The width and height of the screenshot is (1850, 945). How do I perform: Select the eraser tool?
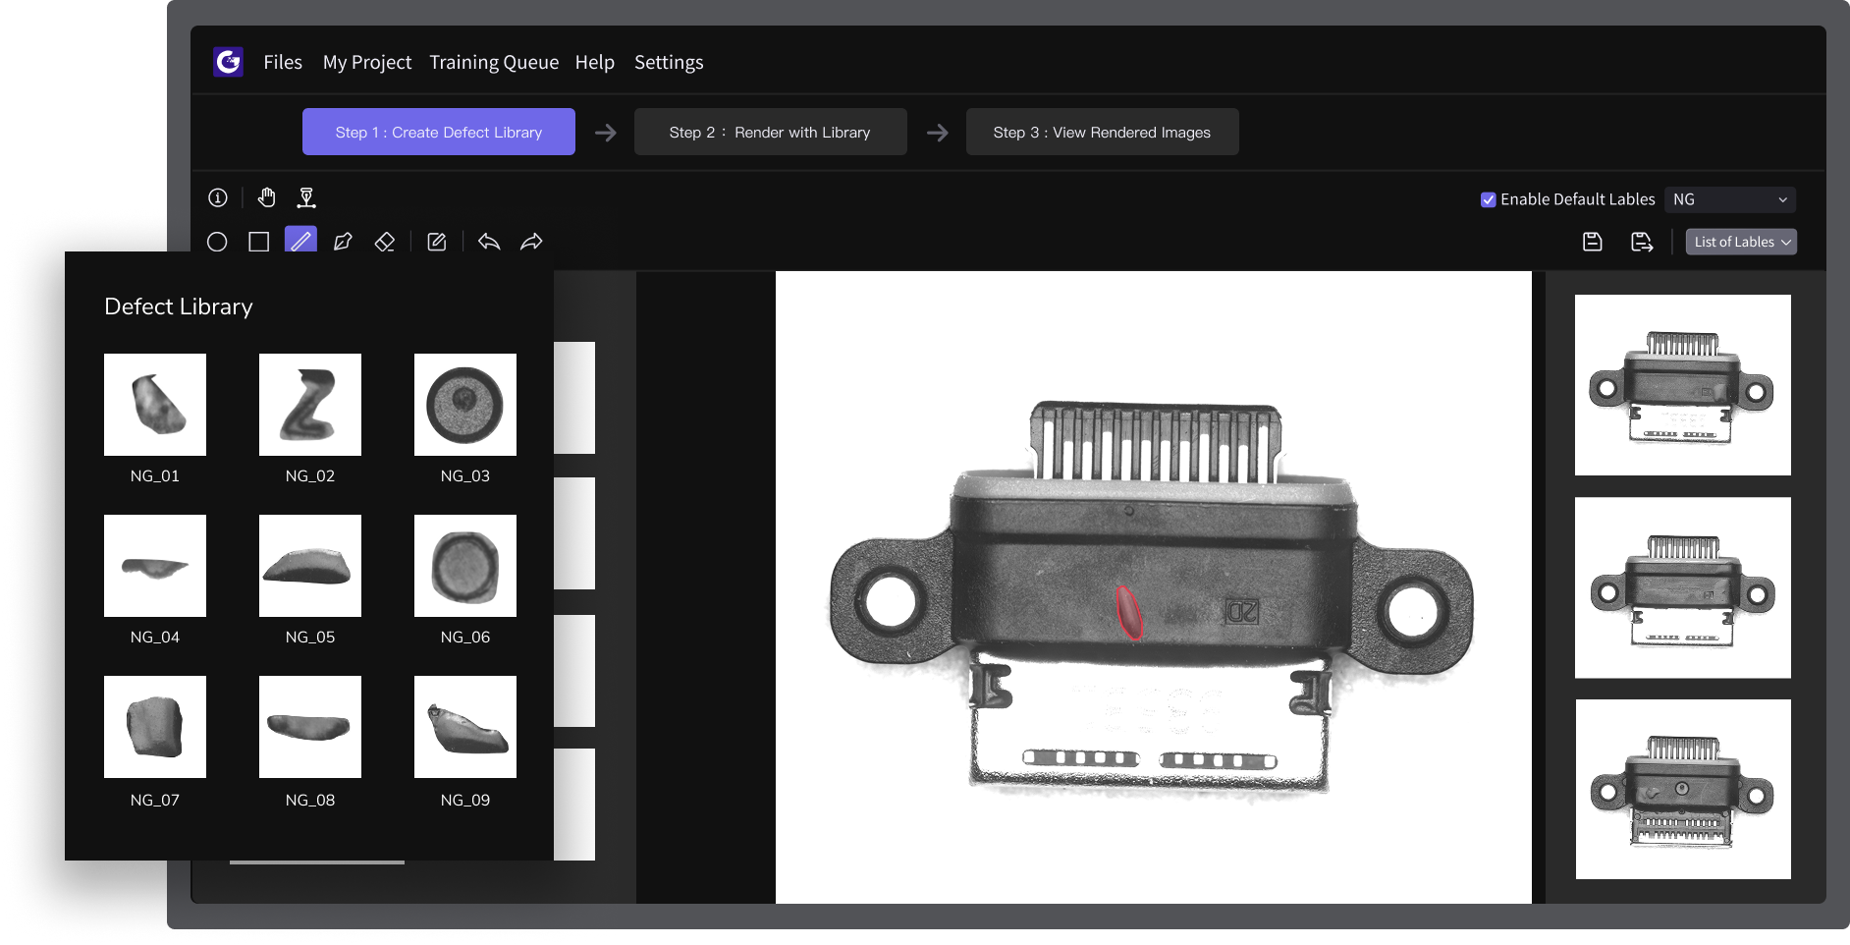click(385, 242)
